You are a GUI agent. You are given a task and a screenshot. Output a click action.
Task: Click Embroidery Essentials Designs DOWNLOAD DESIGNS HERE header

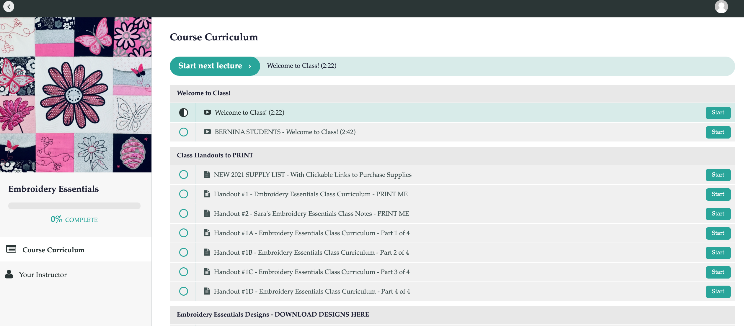click(x=452, y=315)
